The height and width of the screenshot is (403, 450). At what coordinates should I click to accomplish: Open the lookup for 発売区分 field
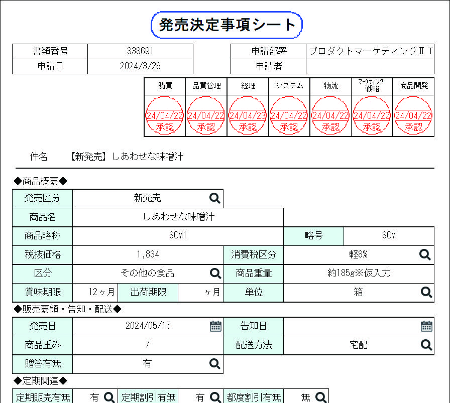pos(214,198)
